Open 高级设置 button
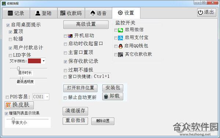The width and height of the screenshot is (220, 138). [x=86, y=24]
